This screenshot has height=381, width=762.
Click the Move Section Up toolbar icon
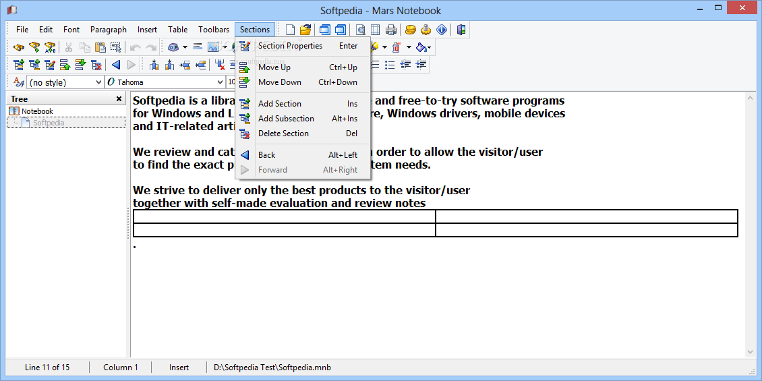tap(65, 65)
